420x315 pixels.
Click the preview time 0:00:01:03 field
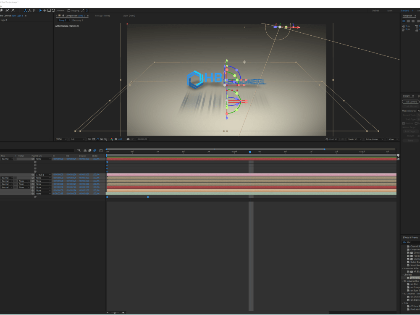tap(142, 139)
